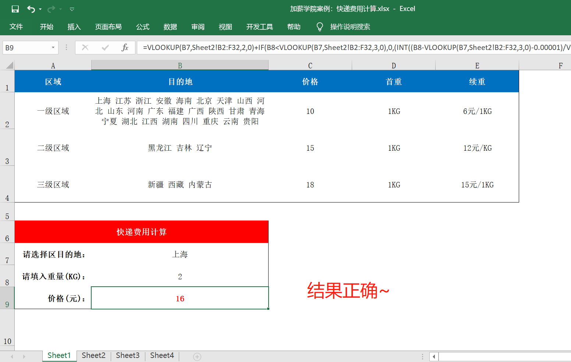Screen dimensions: 571x362
Task: Click the 15元/1KG cell
Action: point(477,184)
